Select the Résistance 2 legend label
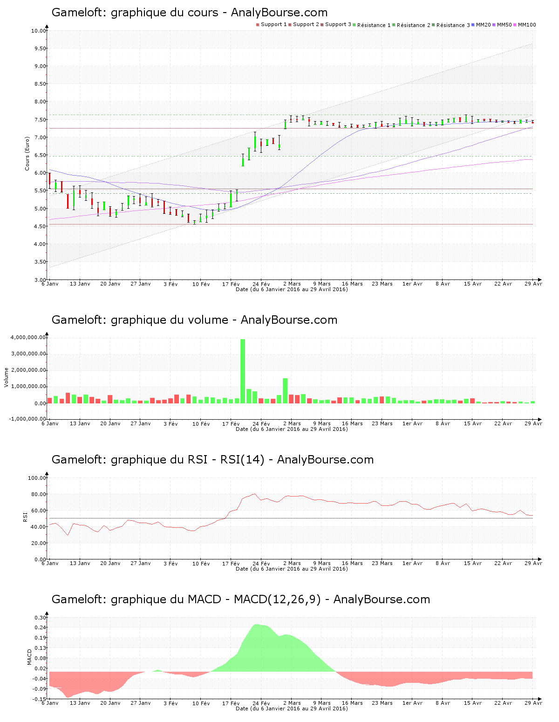Viewport: 559px width, 722px height. pyautogui.click(x=414, y=25)
